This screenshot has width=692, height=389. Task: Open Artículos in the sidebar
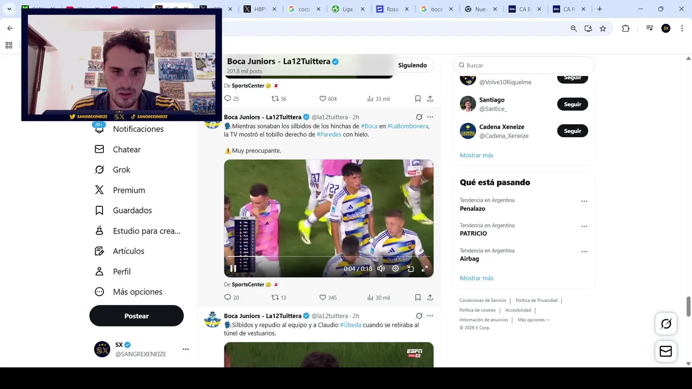128,251
